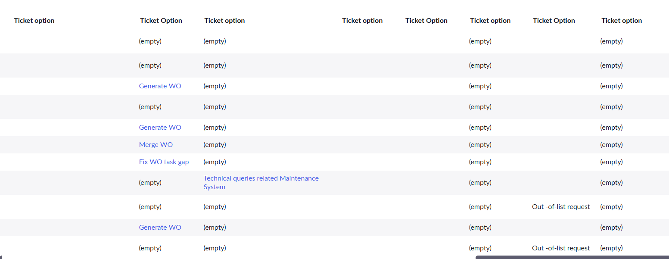Click the (empty) cell left of Technical queries link
The width and height of the screenshot is (669, 259).
(x=150, y=183)
